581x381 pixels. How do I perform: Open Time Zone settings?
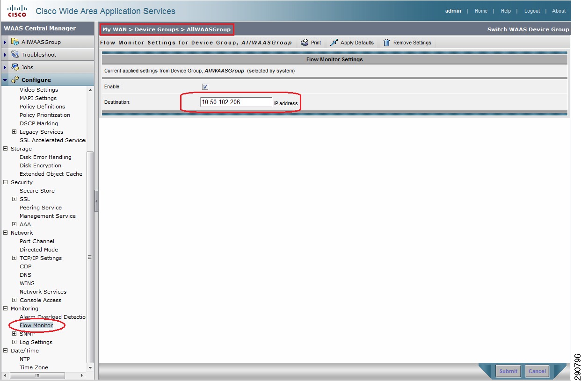coord(34,367)
